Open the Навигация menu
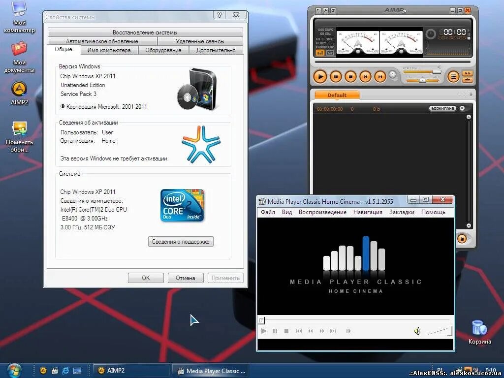The width and height of the screenshot is (504, 378). tap(368, 212)
